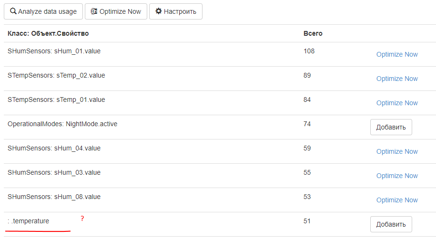Optimize Now for sHum_04.value row
The image size is (436, 239).
(x=397, y=151)
